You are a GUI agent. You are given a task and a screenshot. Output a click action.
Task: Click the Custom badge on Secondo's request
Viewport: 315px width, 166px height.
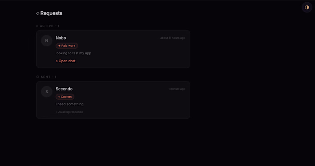coord(65,97)
